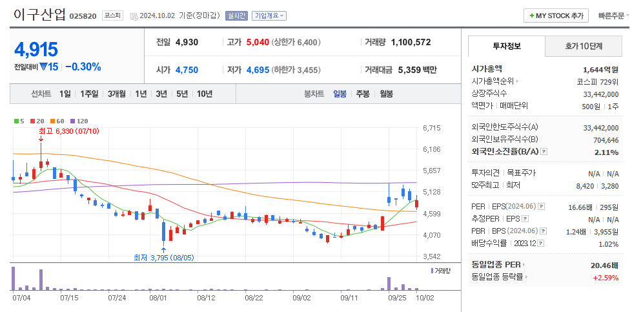Click the 전일 value 4,930
The image size is (641, 312).
[187, 42]
